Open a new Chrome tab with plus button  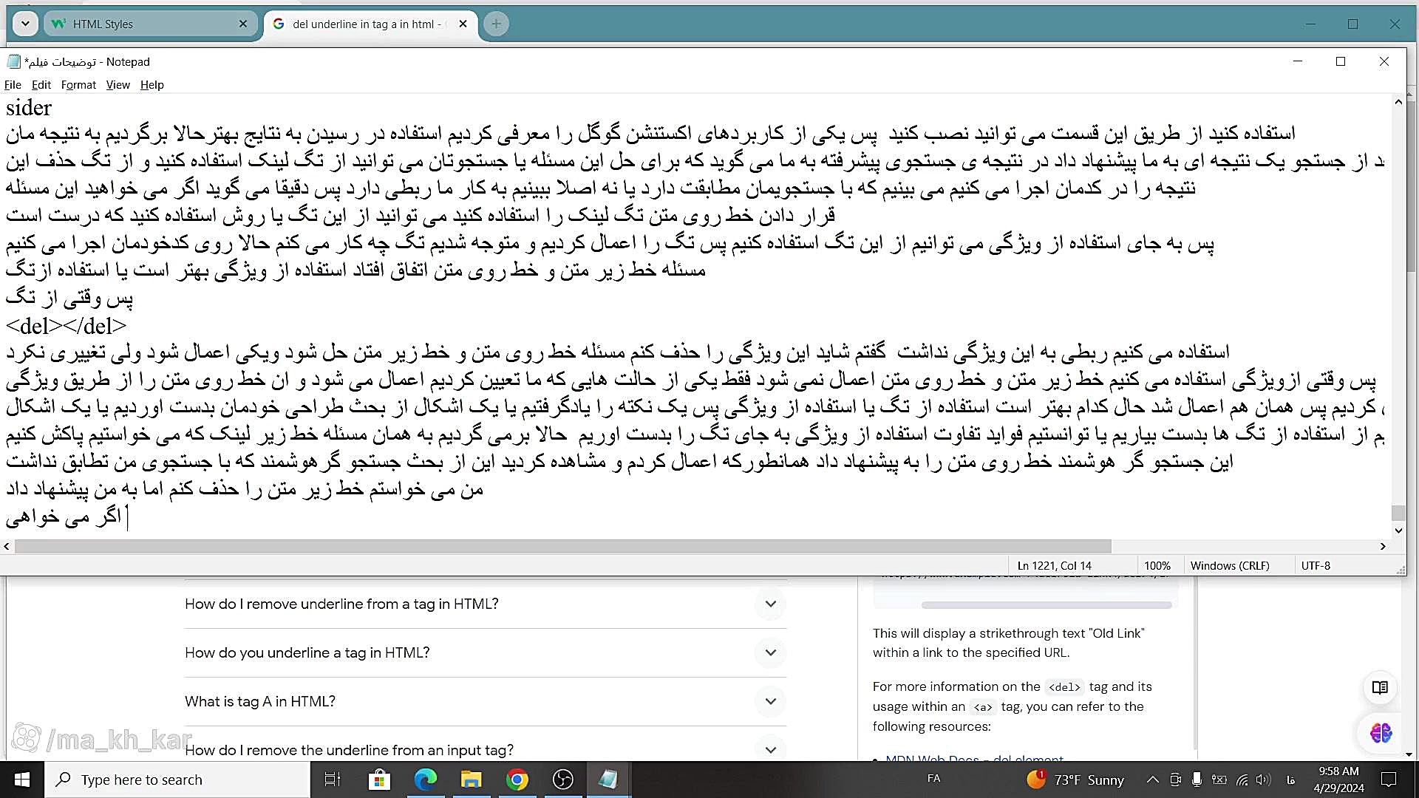pyautogui.click(x=496, y=24)
